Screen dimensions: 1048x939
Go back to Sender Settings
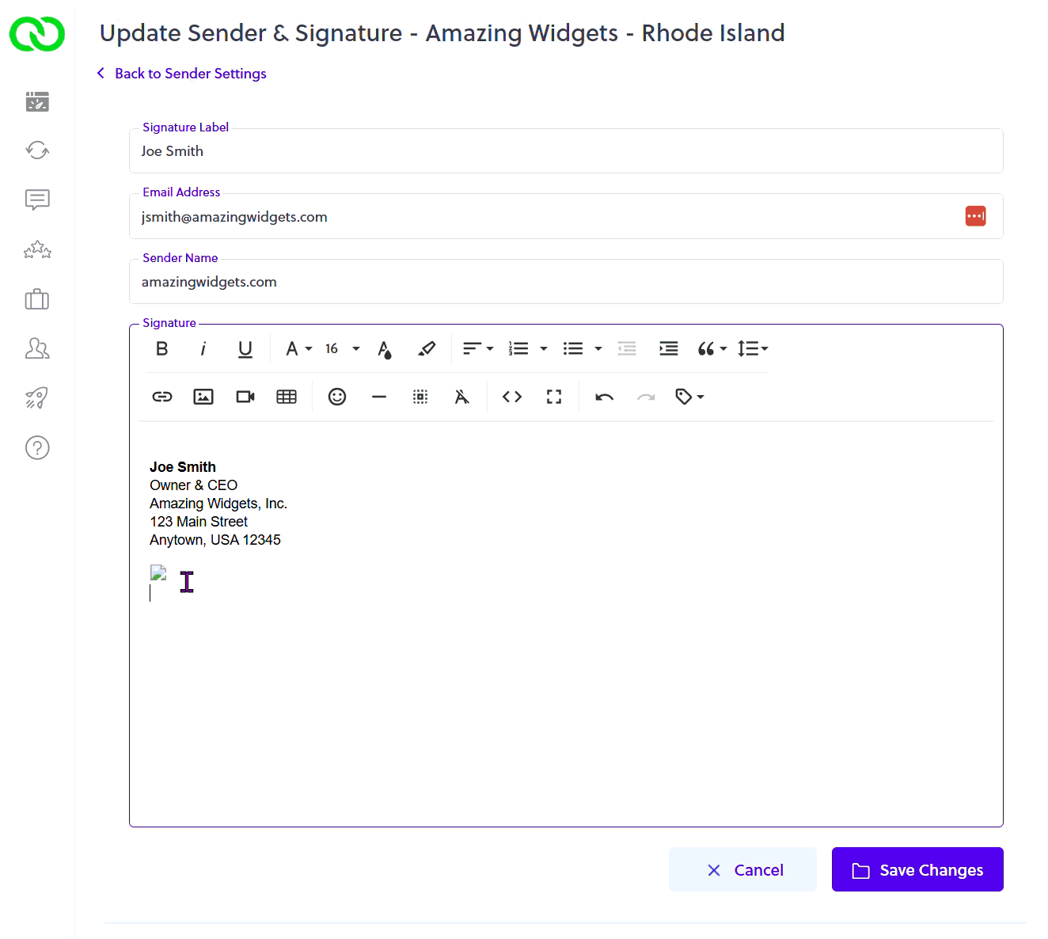click(x=190, y=74)
